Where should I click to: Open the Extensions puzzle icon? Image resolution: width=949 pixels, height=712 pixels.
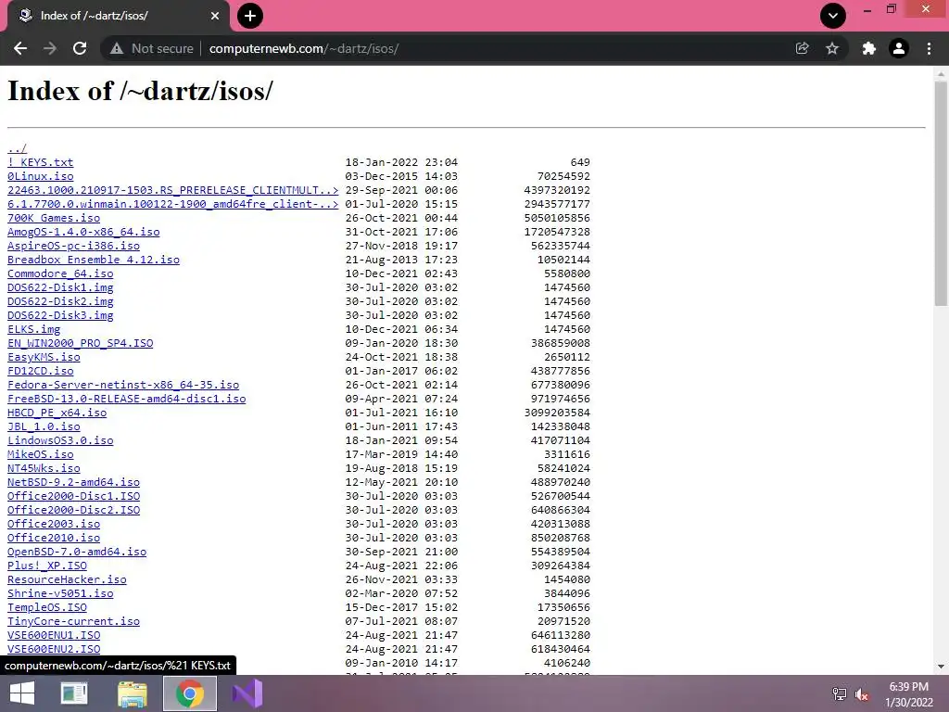[x=868, y=48]
